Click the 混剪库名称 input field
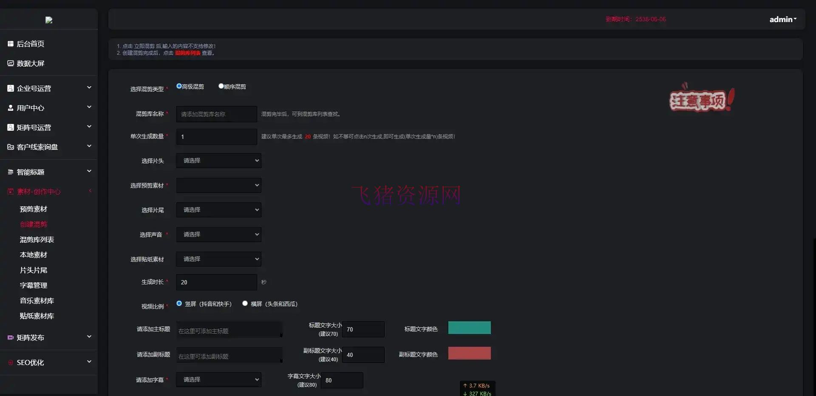The width and height of the screenshot is (816, 396). [216, 114]
